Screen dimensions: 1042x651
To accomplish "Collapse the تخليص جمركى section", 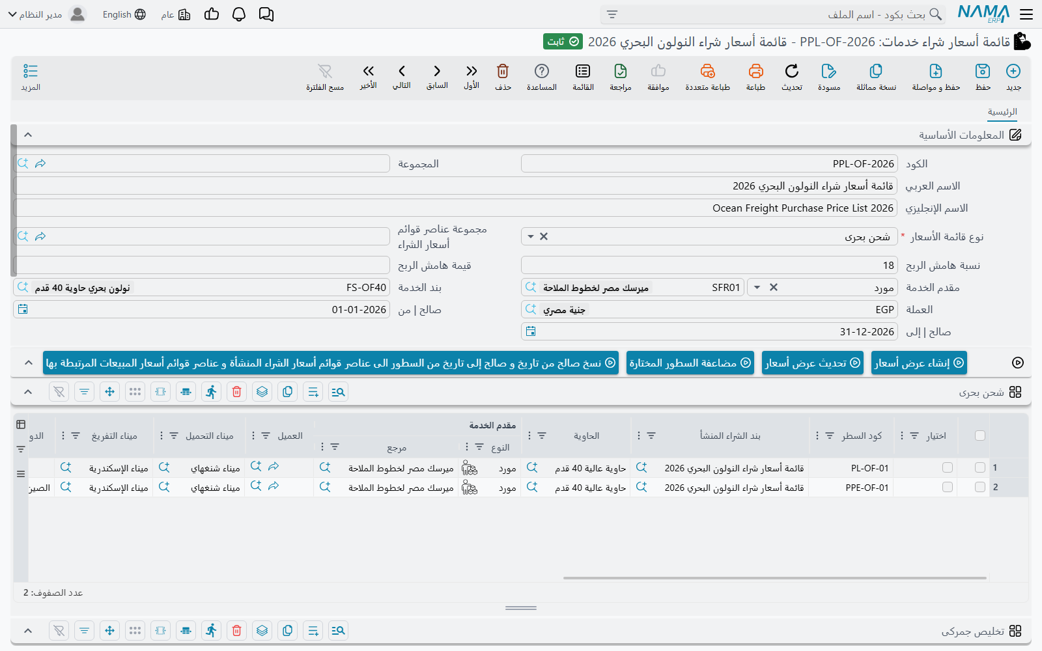I will click(28, 631).
